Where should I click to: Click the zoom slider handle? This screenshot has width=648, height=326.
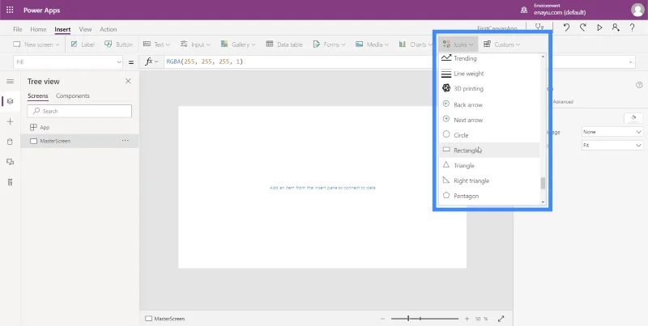408,319
